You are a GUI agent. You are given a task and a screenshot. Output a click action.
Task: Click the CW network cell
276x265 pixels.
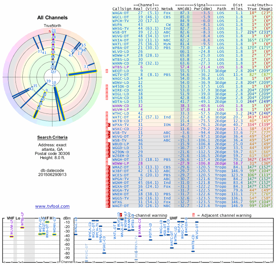pos(168,24)
